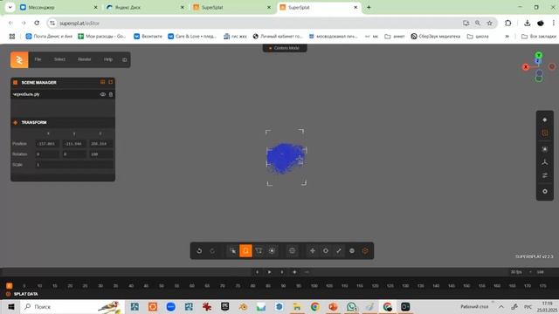Open the Select menu
The height and width of the screenshot is (314, 559).
pyautogui.click(x=59, y=59)
